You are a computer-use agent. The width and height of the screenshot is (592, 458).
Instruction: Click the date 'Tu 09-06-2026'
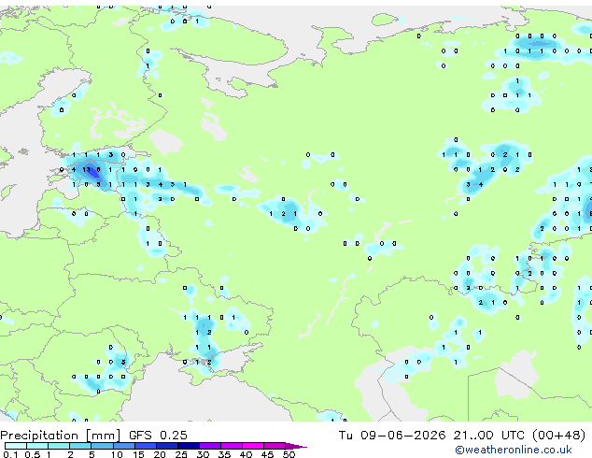pyautogui.click(x=392, y=435)
